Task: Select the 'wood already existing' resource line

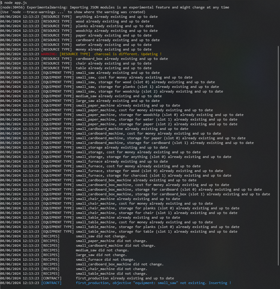Action: point(75,21)
